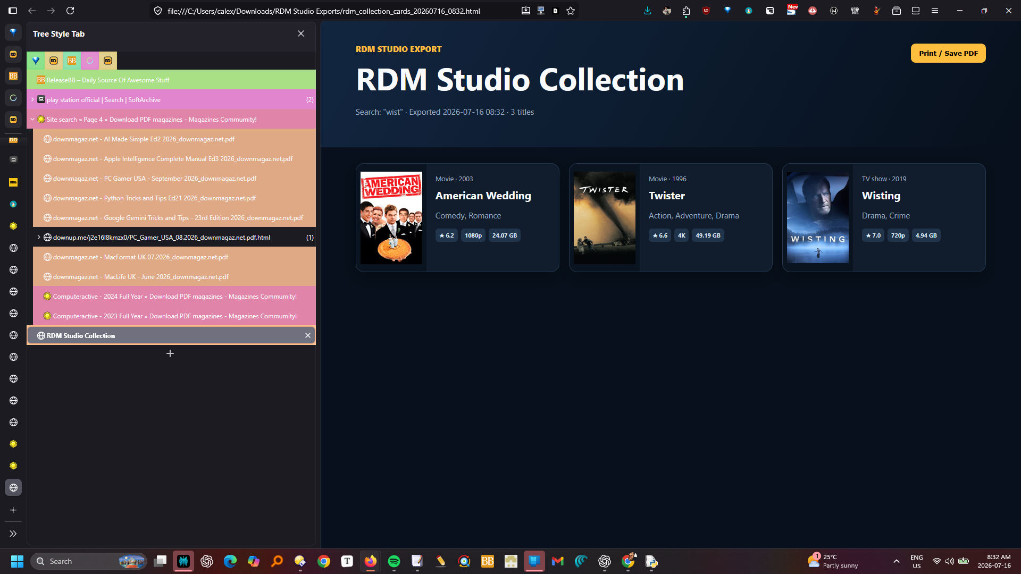Image resolution: width=1021 pixels, height=574 pixels.
Task: Click the 4K badge on Twister
Action: 681,235
